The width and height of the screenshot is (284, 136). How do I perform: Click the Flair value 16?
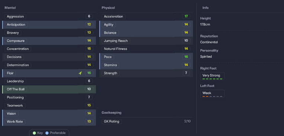tap(89, 73)
